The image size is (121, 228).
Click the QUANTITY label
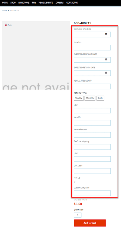[79, 210]
